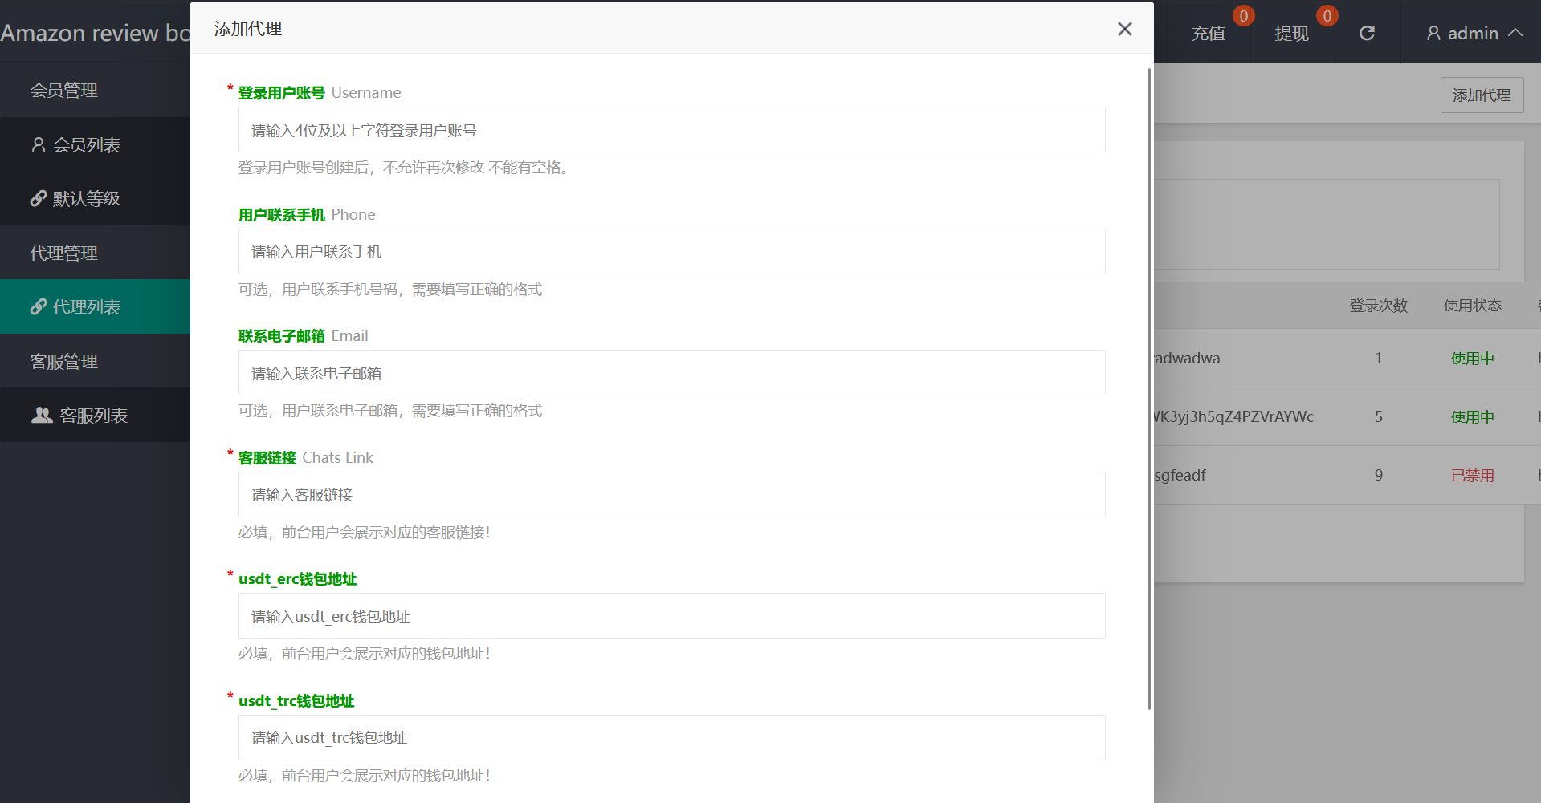Focus the 客服链接 Chats Link input
Image resolution: width=1541 pixels, height=803 pixels.
[671, 495]
